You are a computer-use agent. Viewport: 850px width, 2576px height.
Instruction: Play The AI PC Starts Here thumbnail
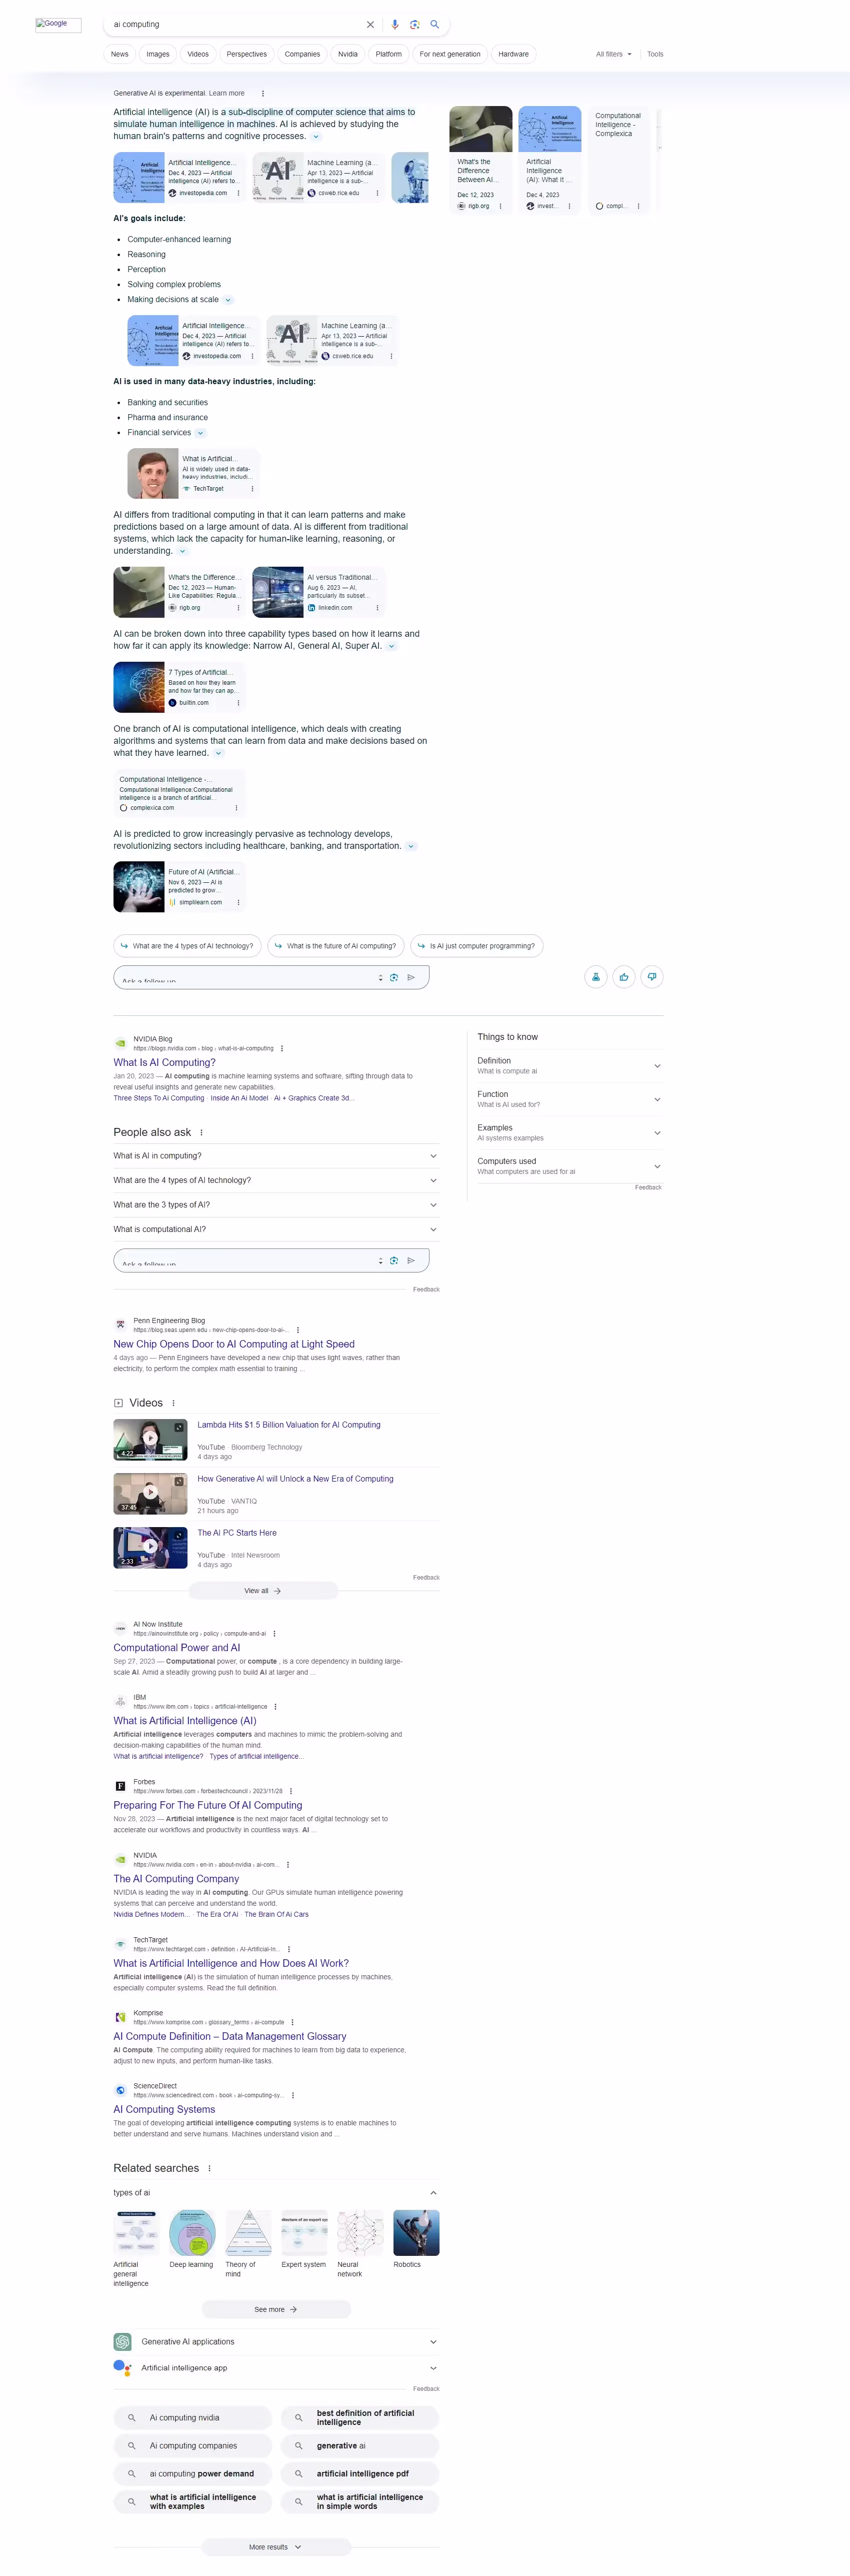[150, 1547]
